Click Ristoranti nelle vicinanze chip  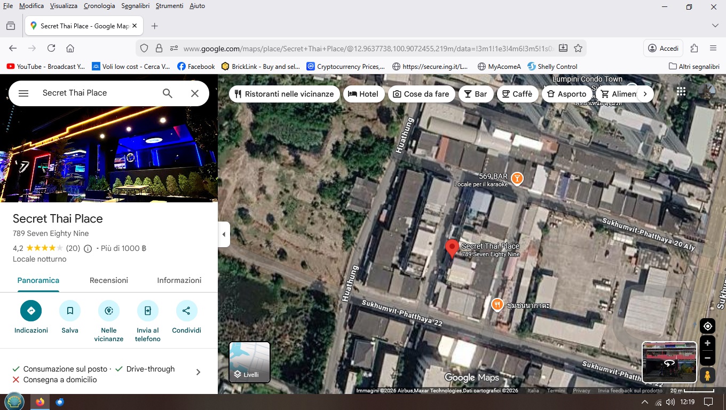(284, 94)
